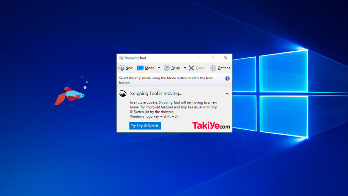Select the Mode rectangle icon
348x196 pixels.
(x=140, y=68)
